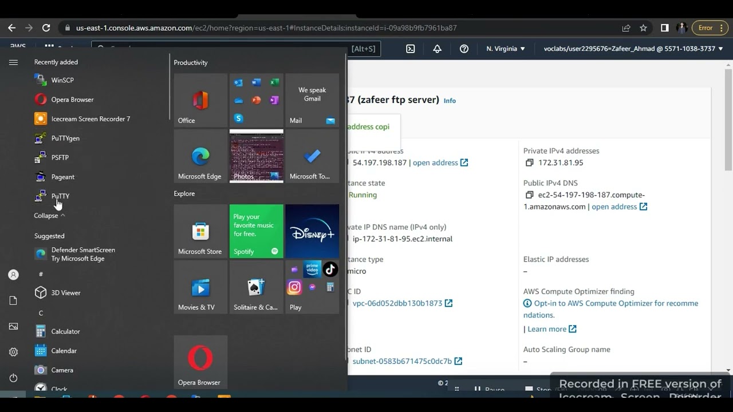Bookmark this page with the star
This screenshot has height=412, width=733.
(643, 27)
